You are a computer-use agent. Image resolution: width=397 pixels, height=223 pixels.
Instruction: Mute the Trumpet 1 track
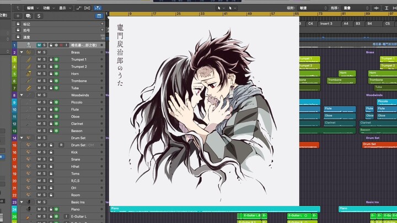39,59
